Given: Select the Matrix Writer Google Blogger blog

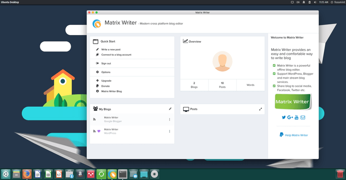Looking at the screenshot, I should [132, 120].
